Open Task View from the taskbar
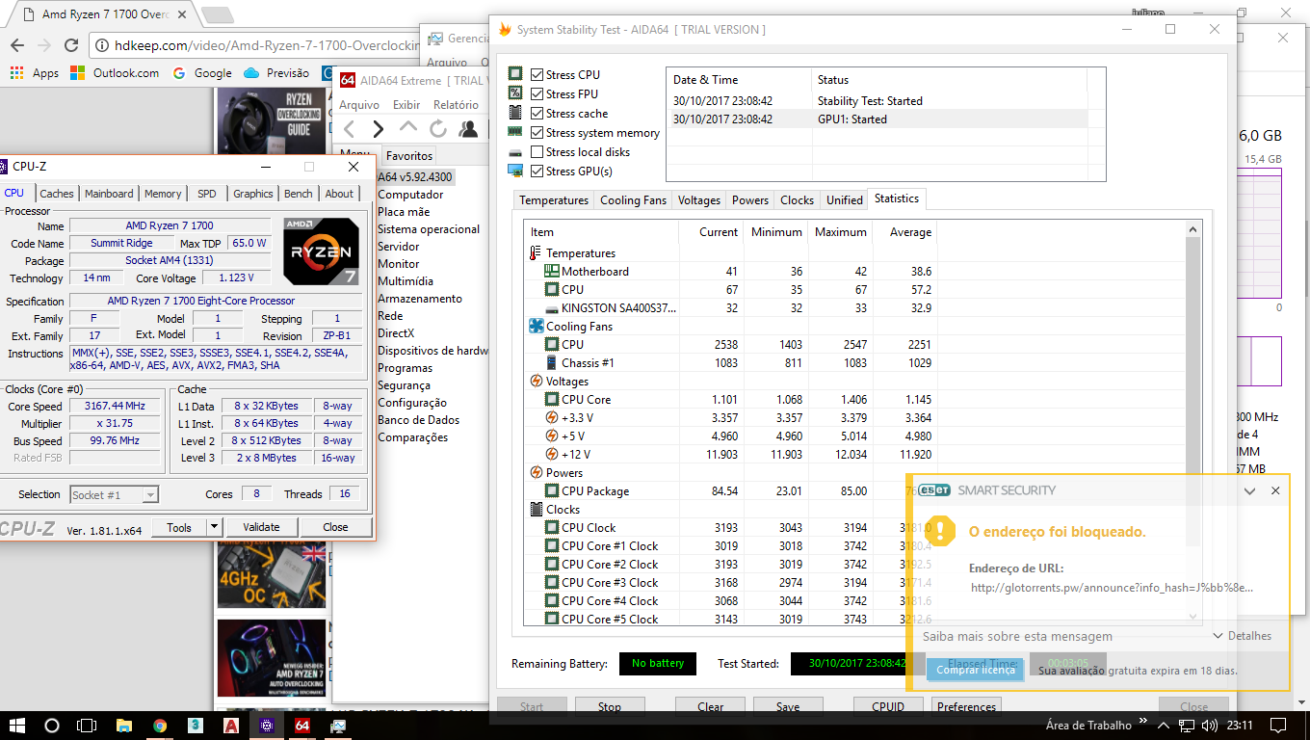1310x740 pixels. (x=87, y=726)
